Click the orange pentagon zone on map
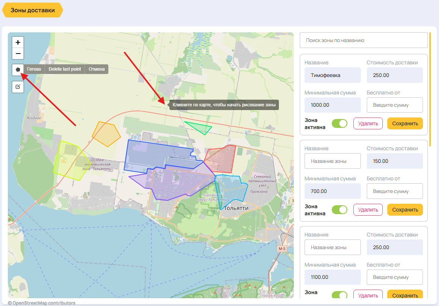439x306 pixels. click(x=106, y=134)
